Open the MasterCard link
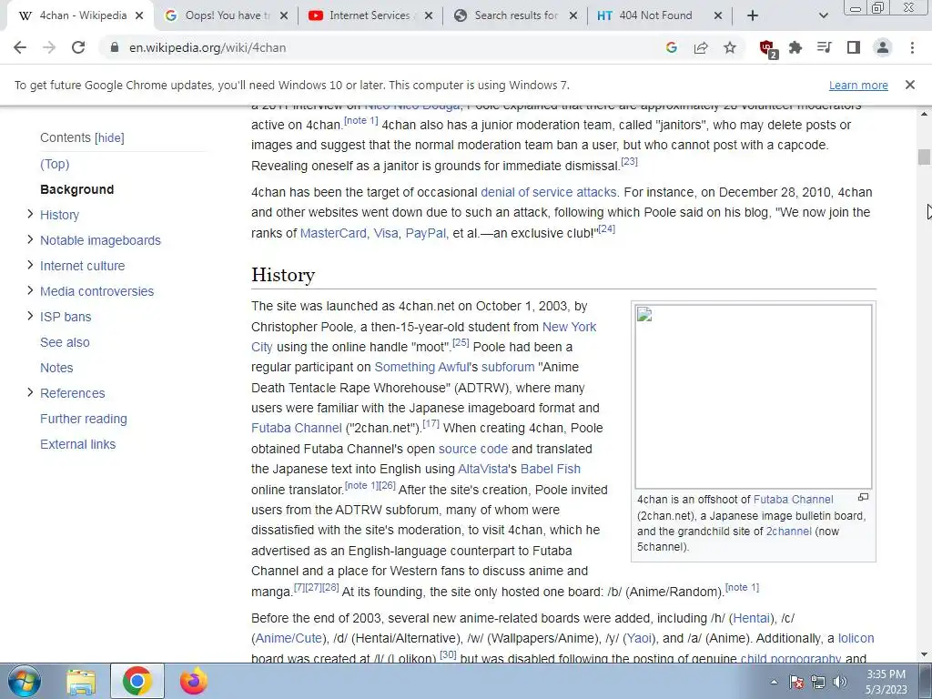 tap(333, 233)
